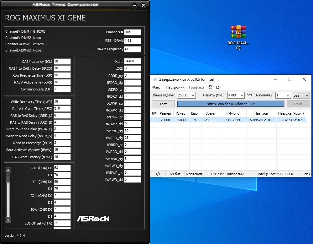The height and width of the screenshot is (244, 313).
Task: Click the tWRRD_dg value field
Action: [x=133, y=138]
